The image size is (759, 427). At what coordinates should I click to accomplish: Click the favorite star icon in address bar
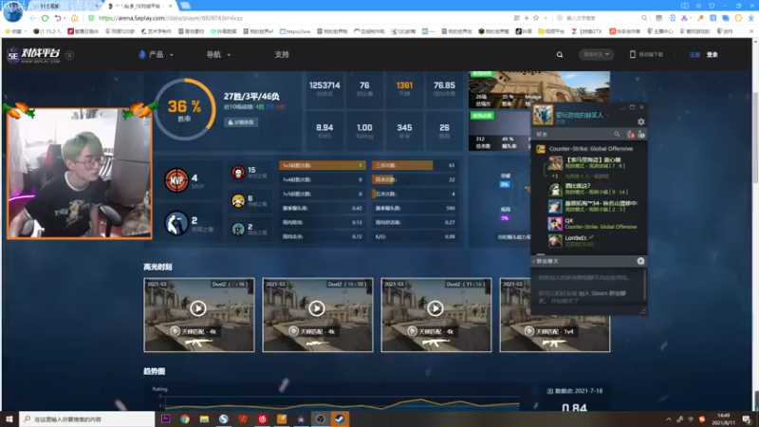pyautogui.click(x=536, y=18)
